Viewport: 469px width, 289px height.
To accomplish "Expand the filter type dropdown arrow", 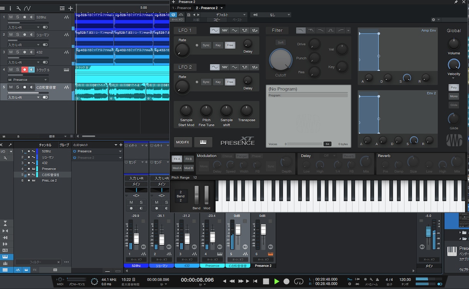I will point(348,30).
